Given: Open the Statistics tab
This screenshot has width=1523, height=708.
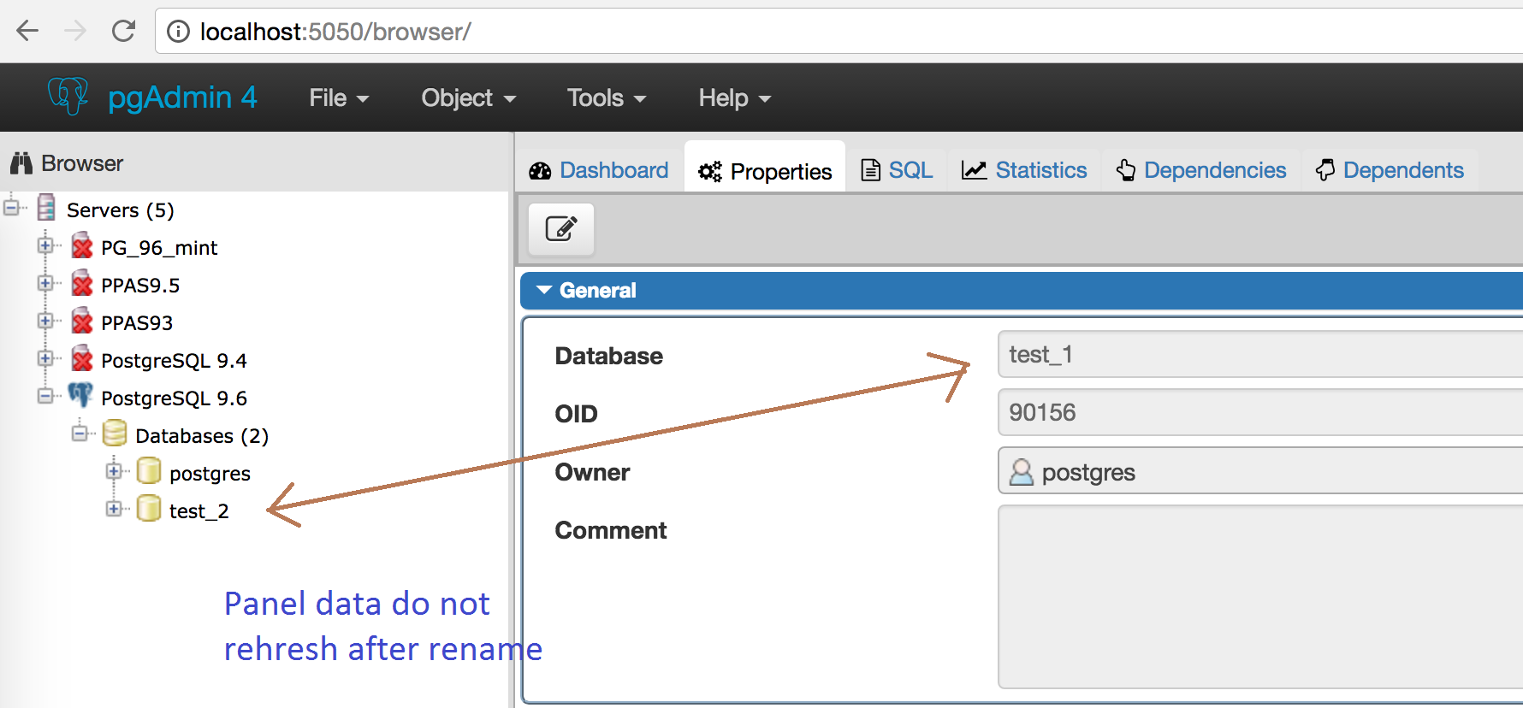Looking at the screenshot, I should pyautogui.click(x=1025, y=170).
